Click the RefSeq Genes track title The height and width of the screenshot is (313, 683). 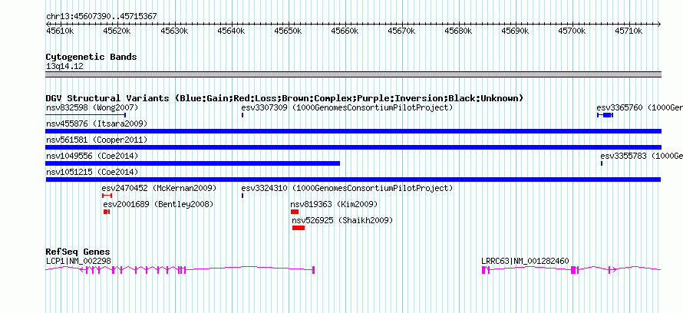(x=78, y=252)
